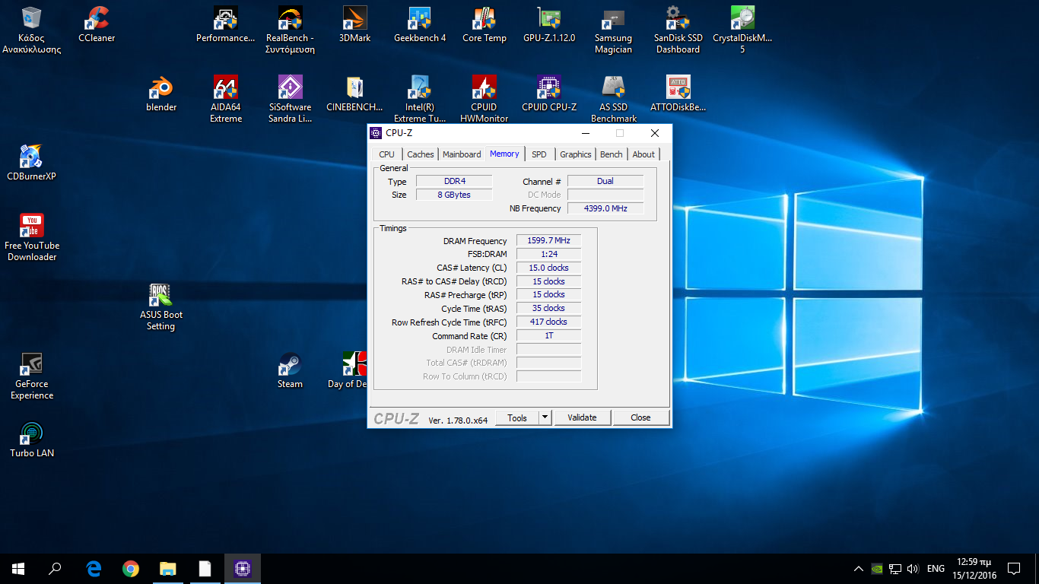Click the 8 GBytes size field
The image size is (1039, 584).
click(454, 195)
